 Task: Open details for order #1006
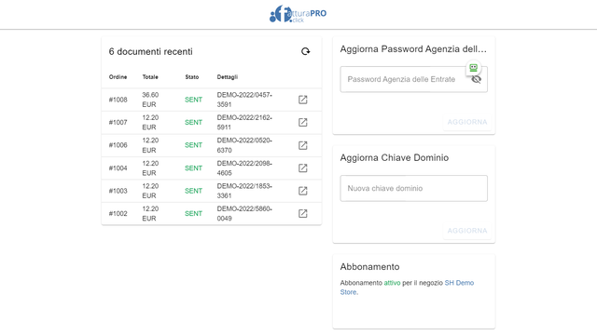coord(302,145)
